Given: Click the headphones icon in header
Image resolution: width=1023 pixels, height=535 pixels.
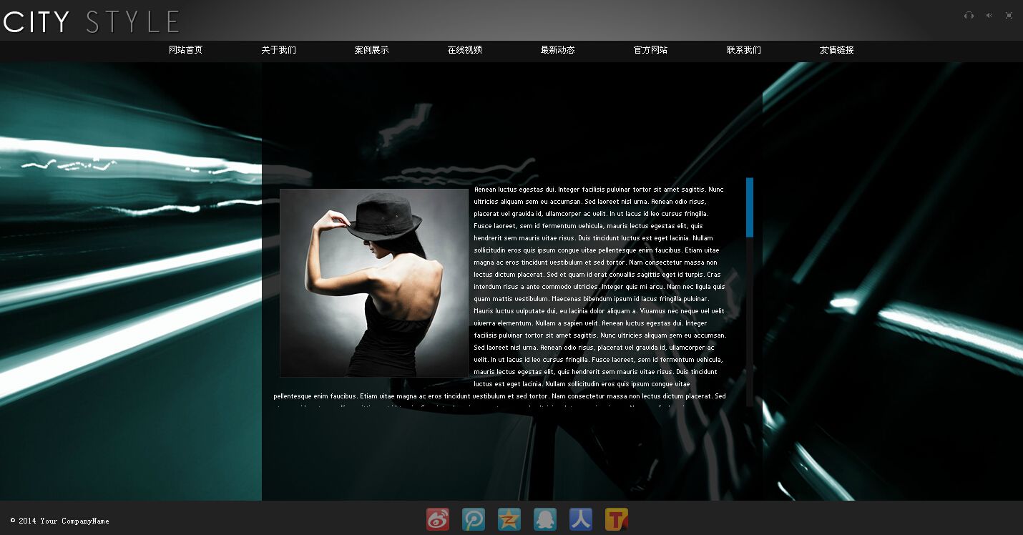Looking at the screenshot, I should coord(969,16).
